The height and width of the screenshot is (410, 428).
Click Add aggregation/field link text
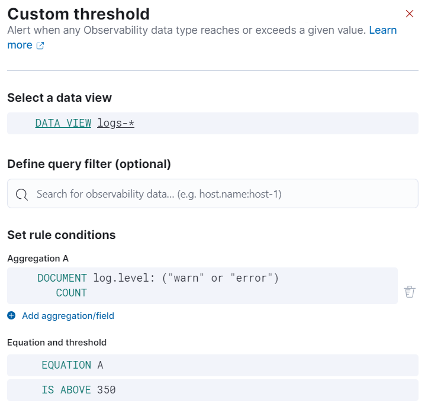pos(68,316)
